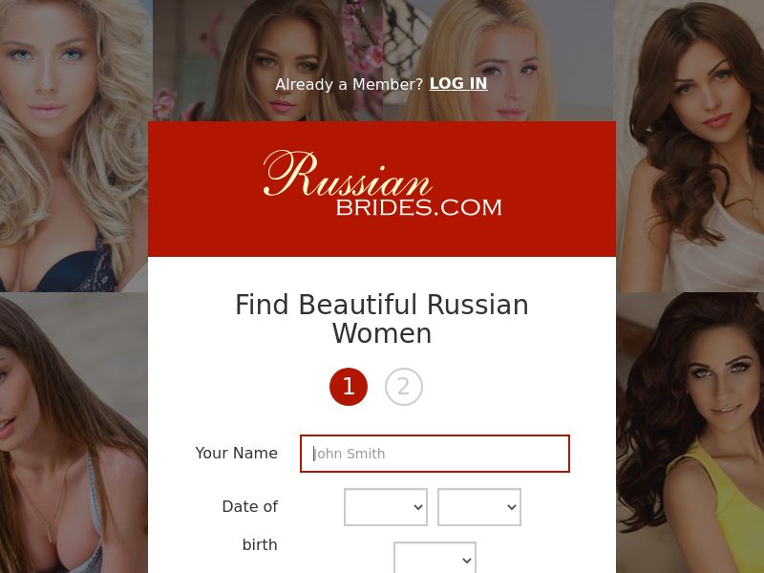The height and width of the screenshot is (573, 764).
Task: Click the LOG IN link
Action: [458, 84]
